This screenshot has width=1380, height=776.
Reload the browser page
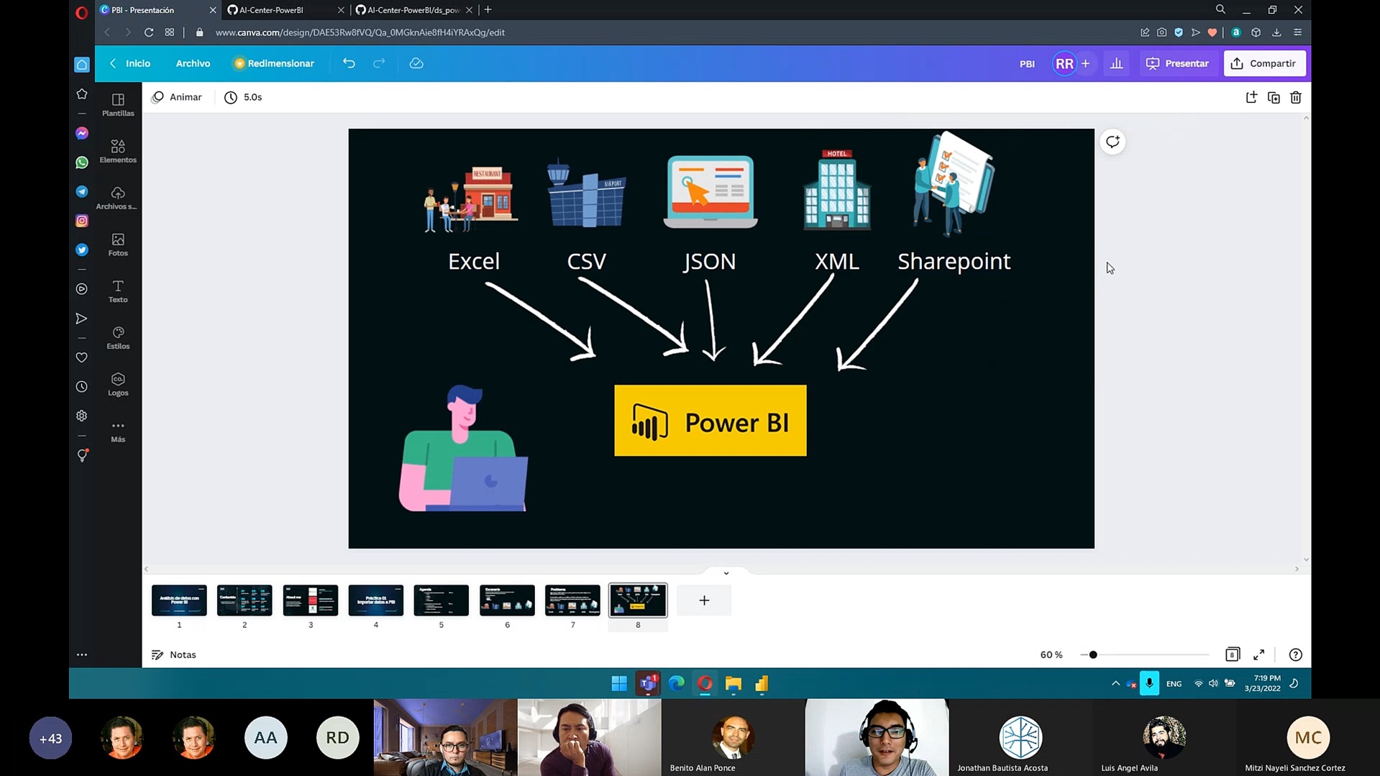(x=149, y=32)
